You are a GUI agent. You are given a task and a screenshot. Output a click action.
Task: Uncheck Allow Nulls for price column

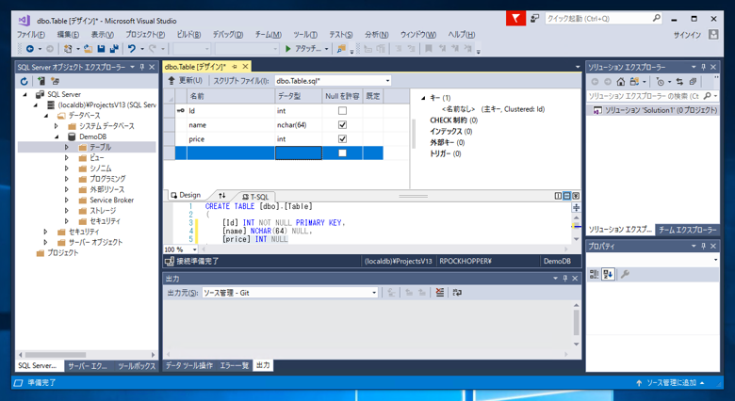342,139
